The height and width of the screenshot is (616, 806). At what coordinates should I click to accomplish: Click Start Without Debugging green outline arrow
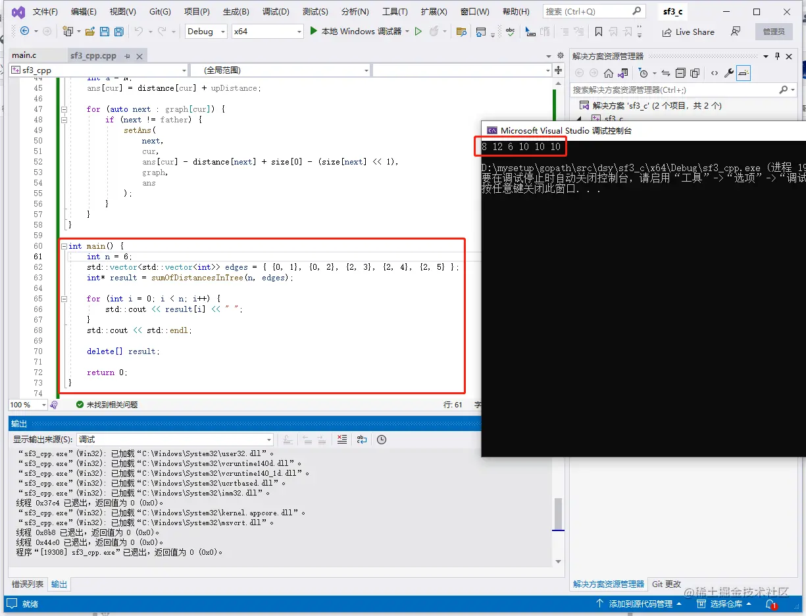(418, 31)
